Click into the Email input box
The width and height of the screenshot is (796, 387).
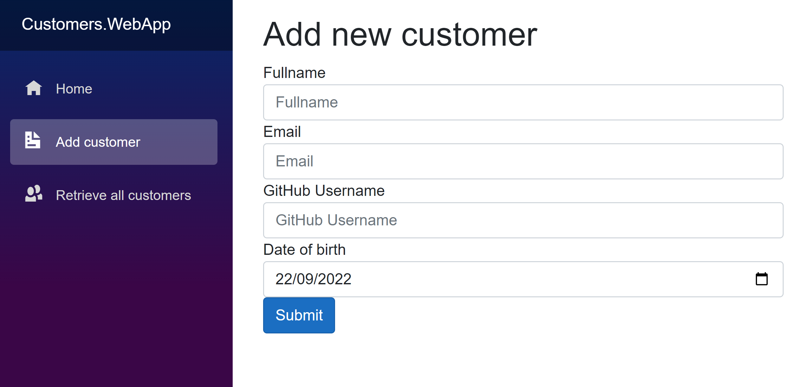click(x=523, y=161)
